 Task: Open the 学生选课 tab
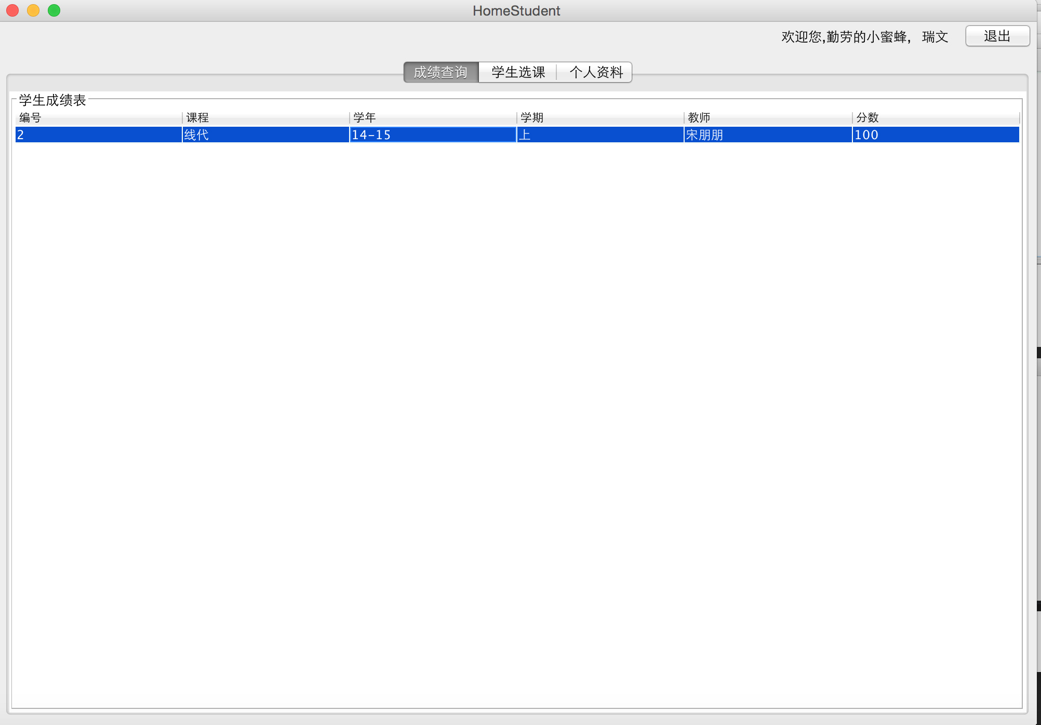point(518,72)
